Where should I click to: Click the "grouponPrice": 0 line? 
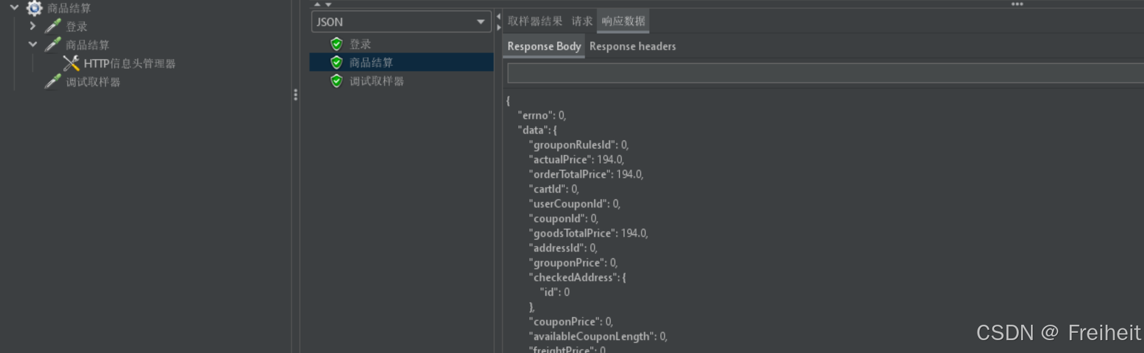click(x=573, y=262)
